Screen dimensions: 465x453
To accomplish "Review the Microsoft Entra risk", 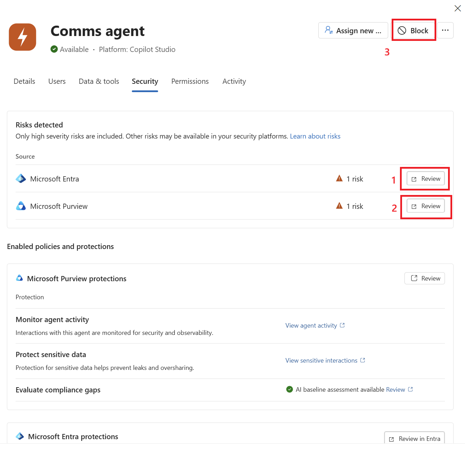I will tap(426, 179).
